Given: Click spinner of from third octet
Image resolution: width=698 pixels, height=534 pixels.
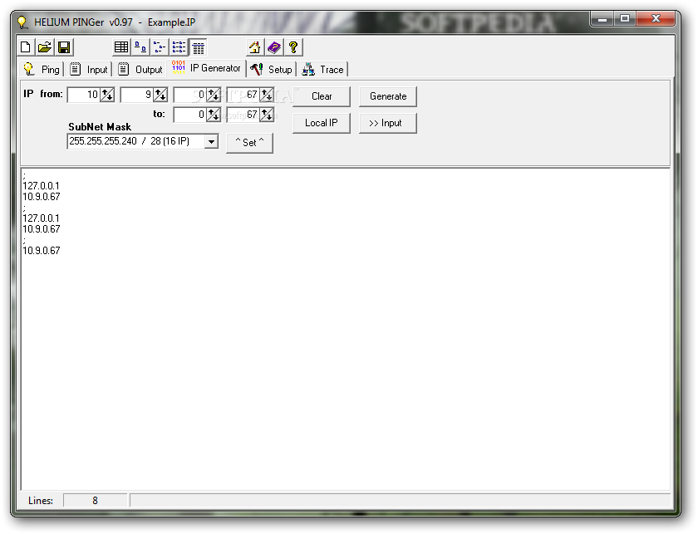Looking at the screenshot, I should (x=214, y=95).
